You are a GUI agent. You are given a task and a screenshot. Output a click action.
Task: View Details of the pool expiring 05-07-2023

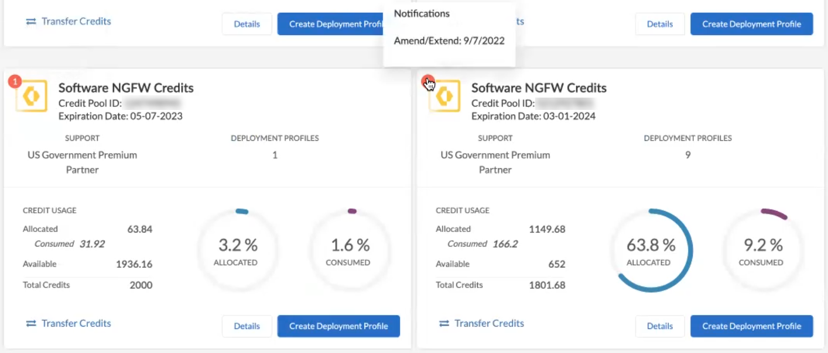(247, 326)
